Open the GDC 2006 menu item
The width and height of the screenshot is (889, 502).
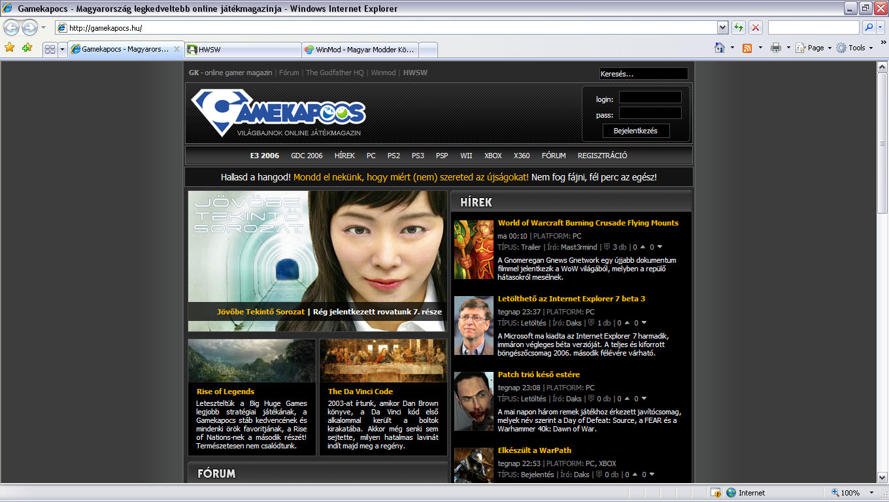point(307,156)
